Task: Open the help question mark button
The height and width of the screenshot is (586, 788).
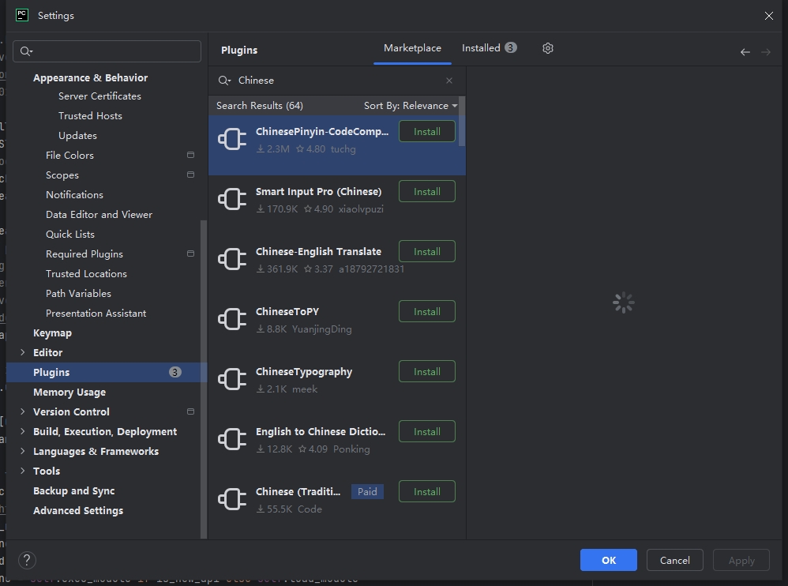Action: tap(27, 560)
